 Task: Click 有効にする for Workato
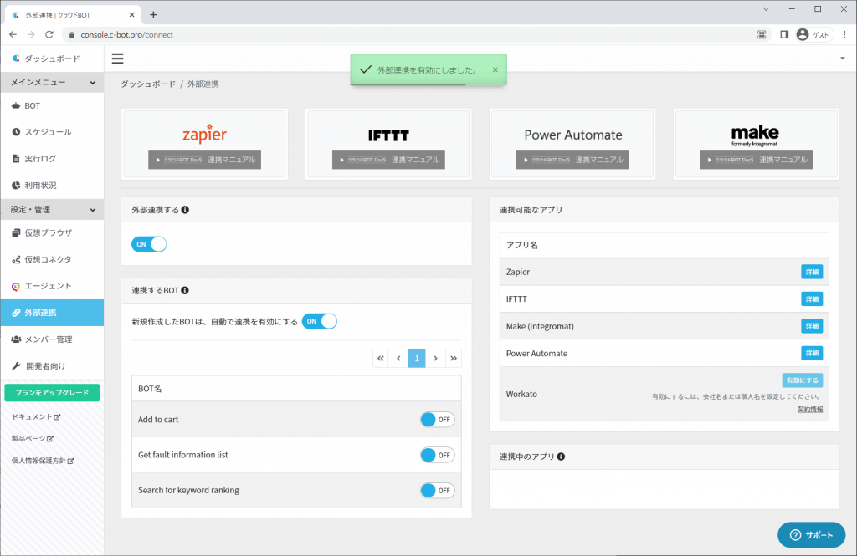coord(803,380)
